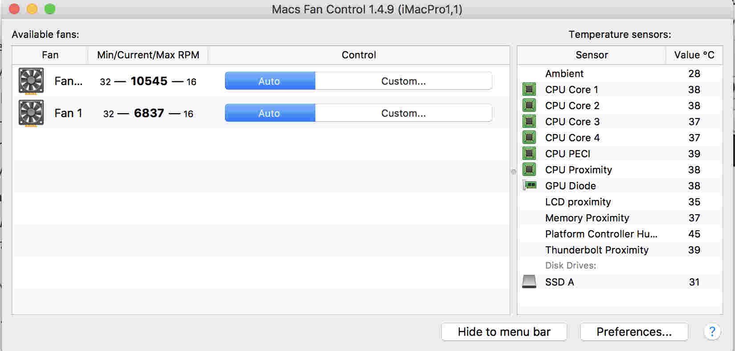
Task: Click the Temperature sensors: heading
Action: pos(620,34)
